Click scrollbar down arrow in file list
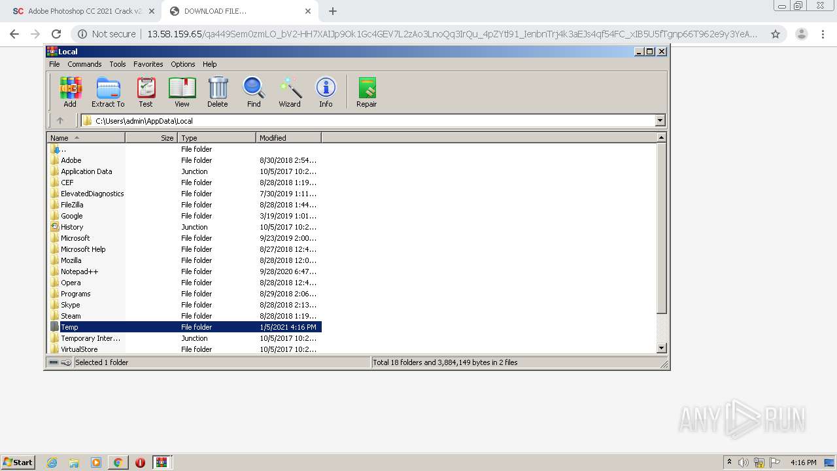Viewport: 837px width, 471px height. point(661,349)
